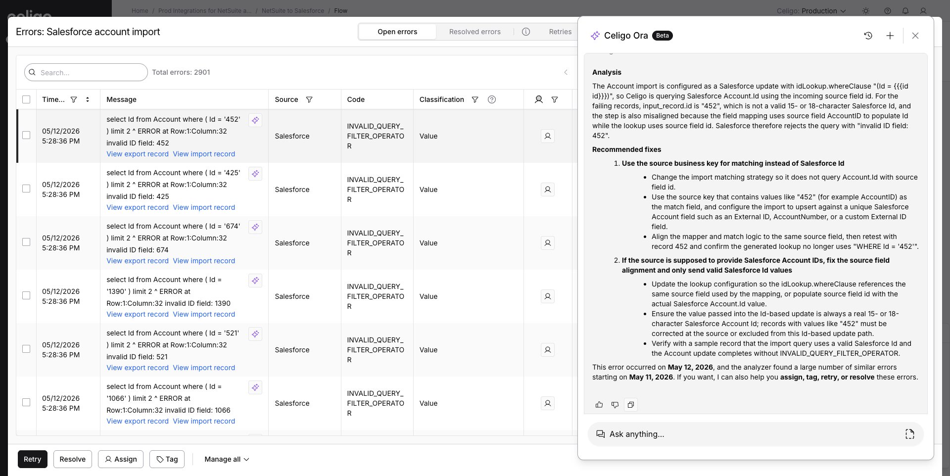
Task: Assign user for the 425 error row
Action: (548, 190)
